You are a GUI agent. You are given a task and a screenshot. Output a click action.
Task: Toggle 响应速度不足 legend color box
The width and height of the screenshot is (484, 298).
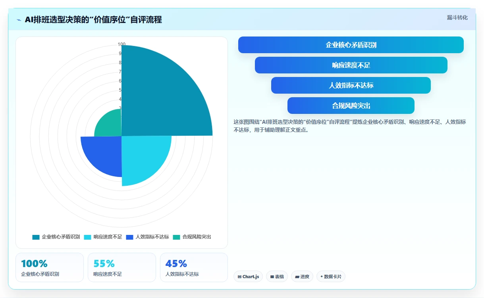click(87, 237)
